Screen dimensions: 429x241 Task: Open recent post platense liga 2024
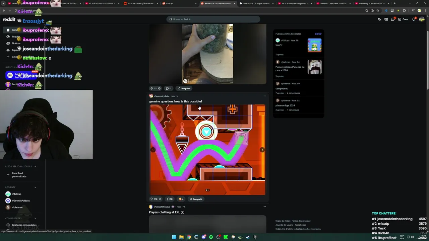pyautogui.click(x=285, y=105)
